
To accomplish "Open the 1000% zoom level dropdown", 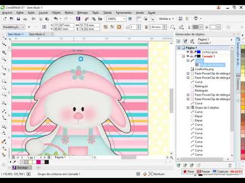I will (124, 19).
